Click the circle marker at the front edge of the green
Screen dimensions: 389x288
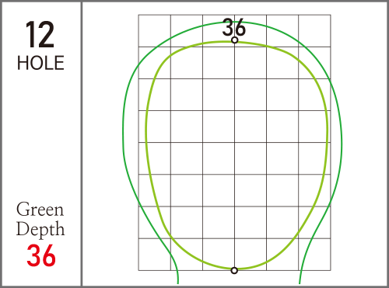[x=234, y=270]
